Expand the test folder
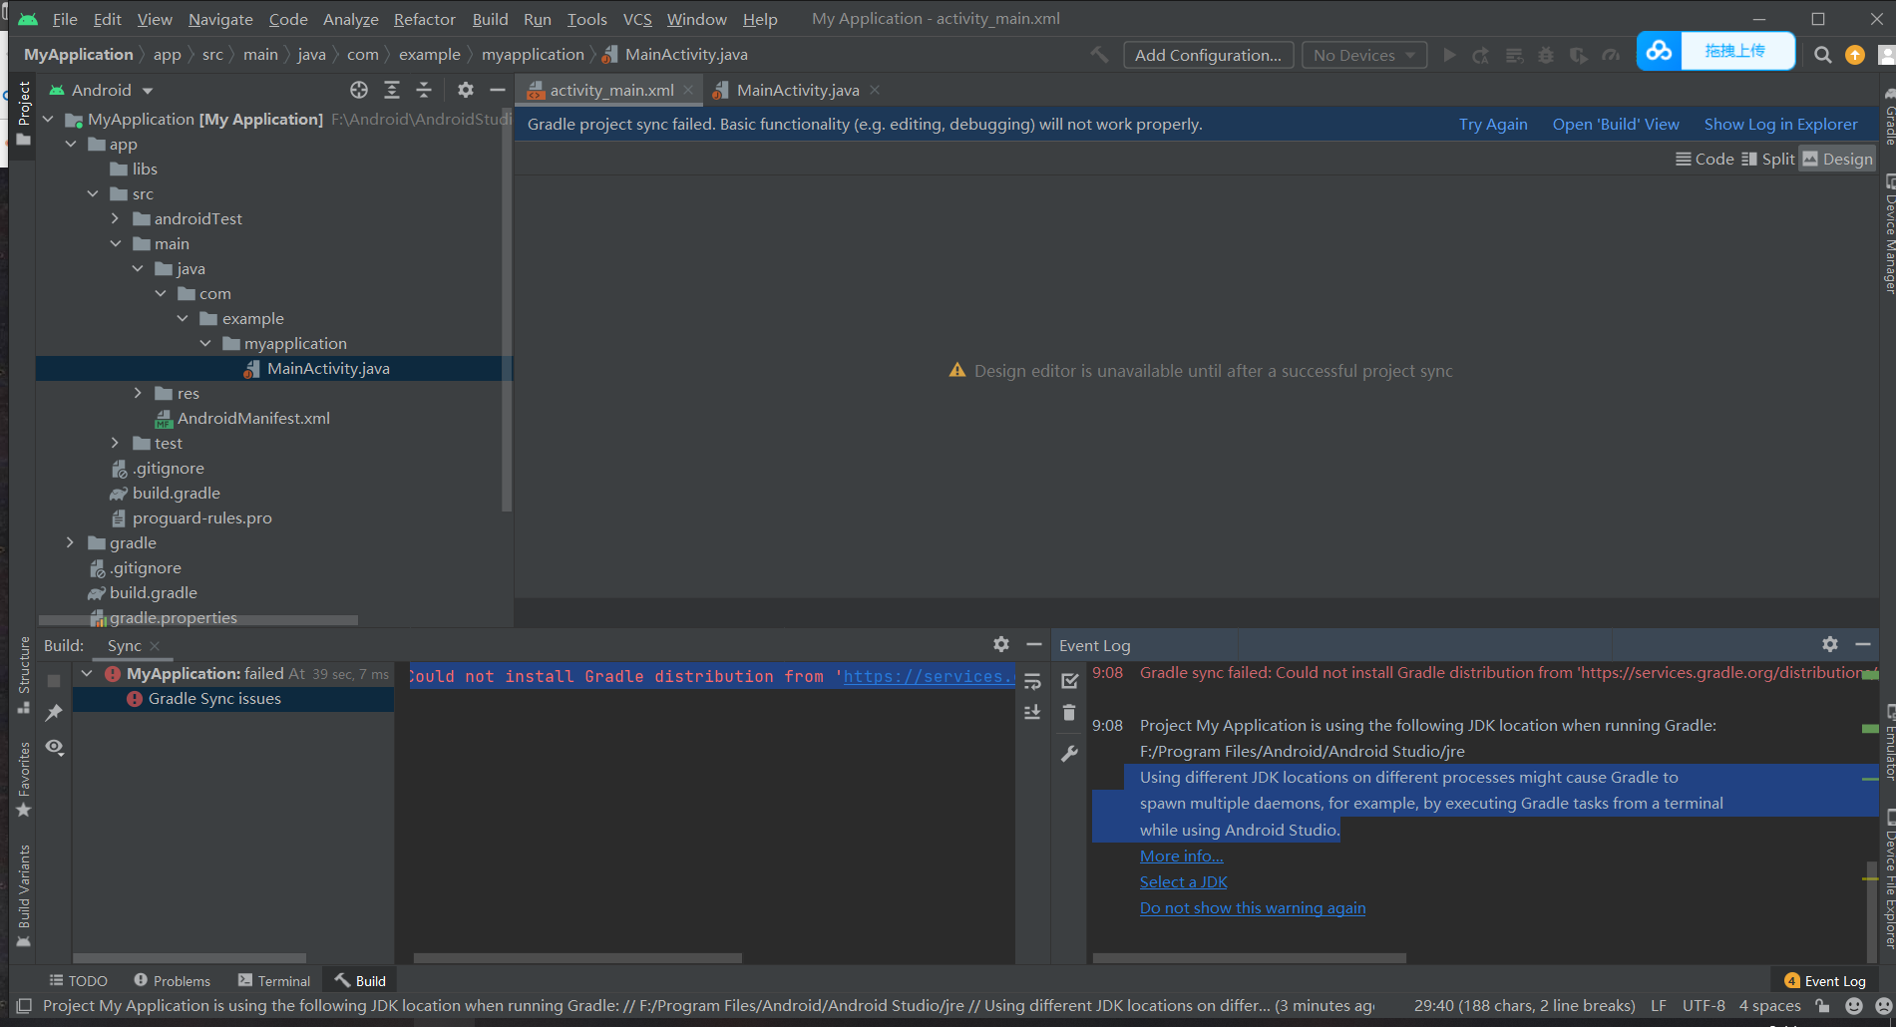Viewport: 1896px width, 1027px height. click(115, 443)
